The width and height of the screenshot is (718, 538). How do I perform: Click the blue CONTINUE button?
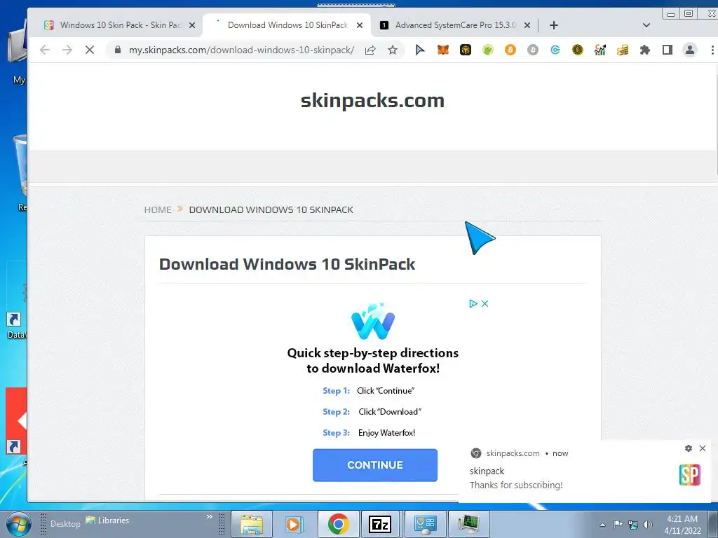[x=375, y=465]
